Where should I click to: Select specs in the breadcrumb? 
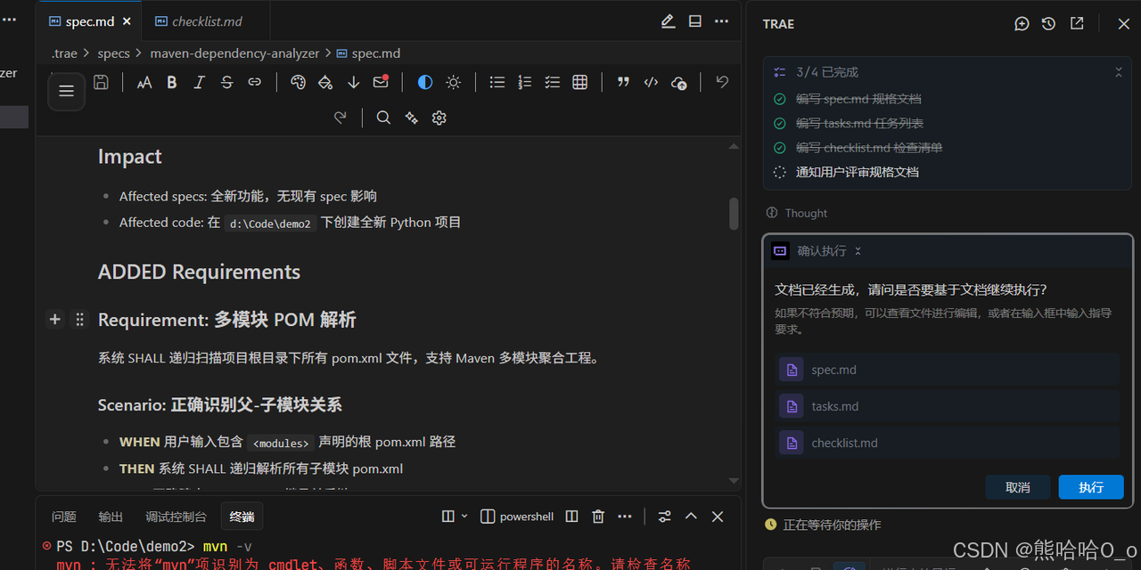[114, 53]
